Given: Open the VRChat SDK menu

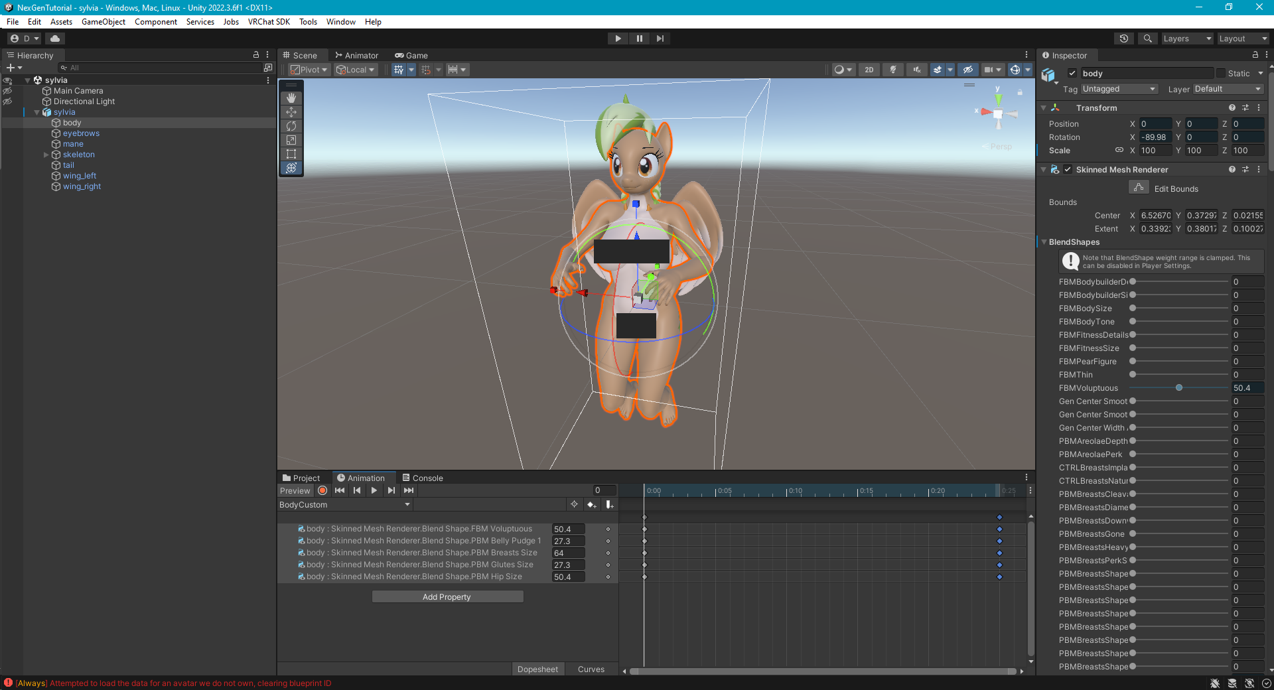Looking at the screenshot, I should (269, 21).
